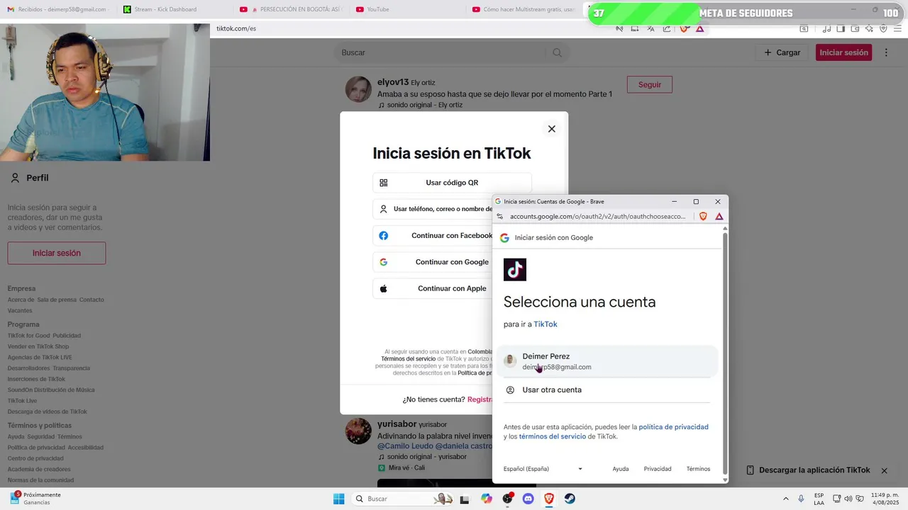908x510 pixels.
Task: Follow elyov13 with the Seguir button
Action: pyautogui.click(x=649, y=84)
